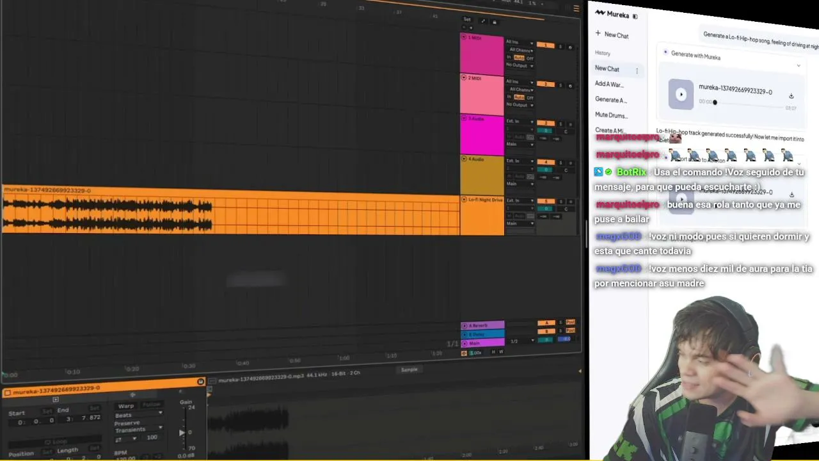Screen dimensions: 819x461
Task: Arm the 3 Audio track for recording
Action: point(570,124)
